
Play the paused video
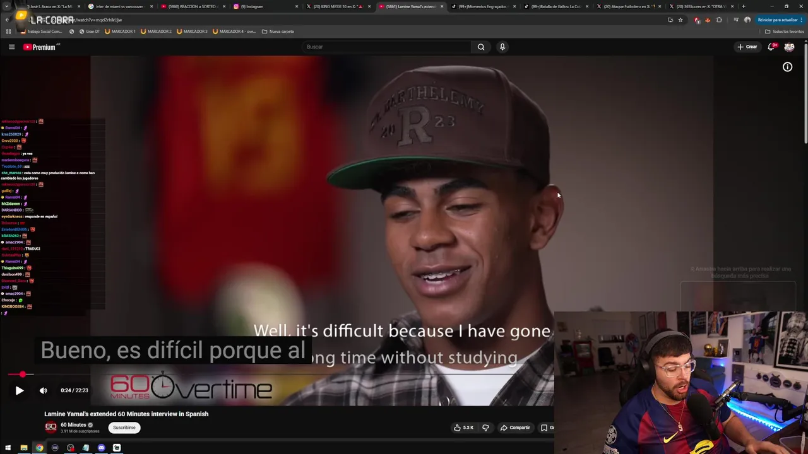20,390
